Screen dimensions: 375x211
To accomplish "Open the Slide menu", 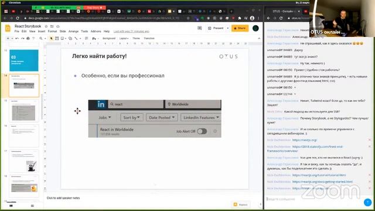I will tap(63, 31).
